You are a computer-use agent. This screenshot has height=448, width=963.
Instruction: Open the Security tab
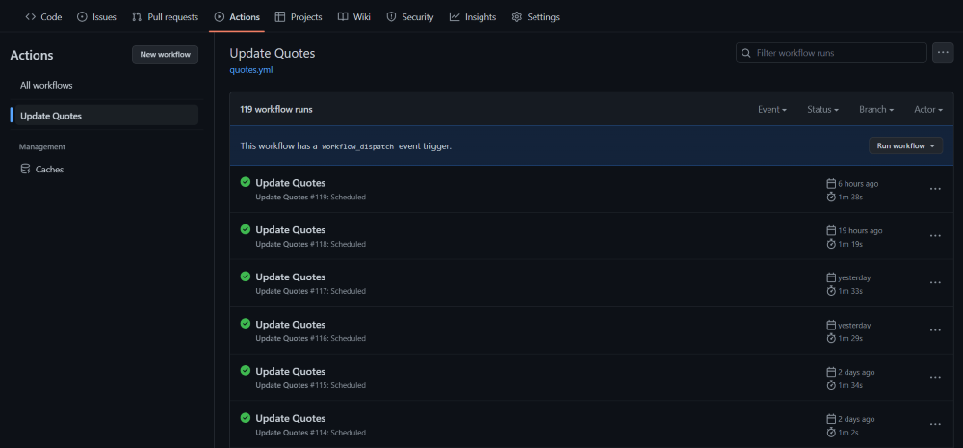click(x=410, y=17)
